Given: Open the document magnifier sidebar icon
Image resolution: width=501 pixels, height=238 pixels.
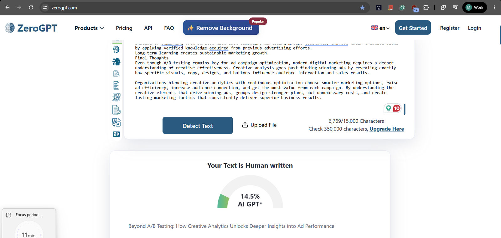Looking at the screenshot, I should [116, 74].
